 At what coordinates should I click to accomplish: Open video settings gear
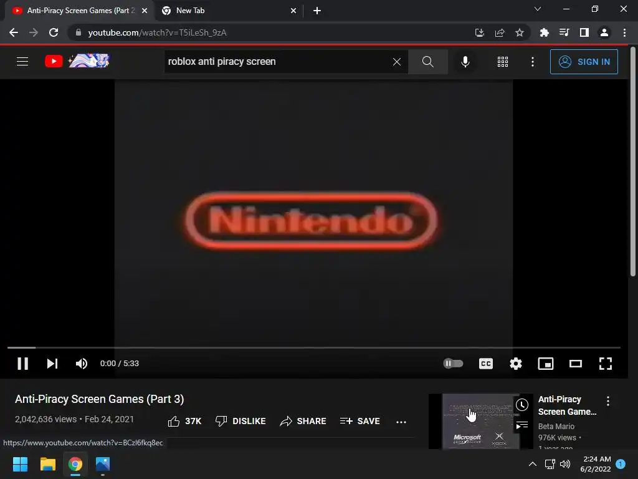coord(515,364)
